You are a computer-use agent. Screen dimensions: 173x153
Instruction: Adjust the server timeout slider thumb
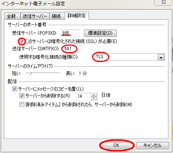point(30,73)
